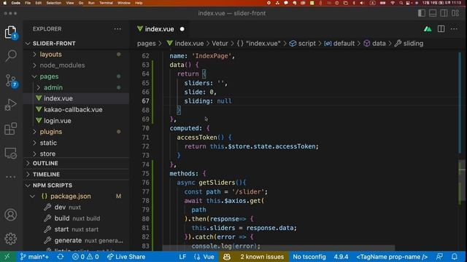The image size is (467, 262).
Task: Open the Source Control view
Action: (x=12, y=81)
